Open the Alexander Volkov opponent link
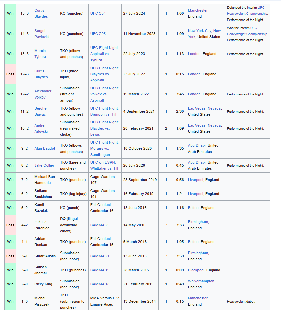The height and width of the screenshot is (310, 281). tap(43, 94)
